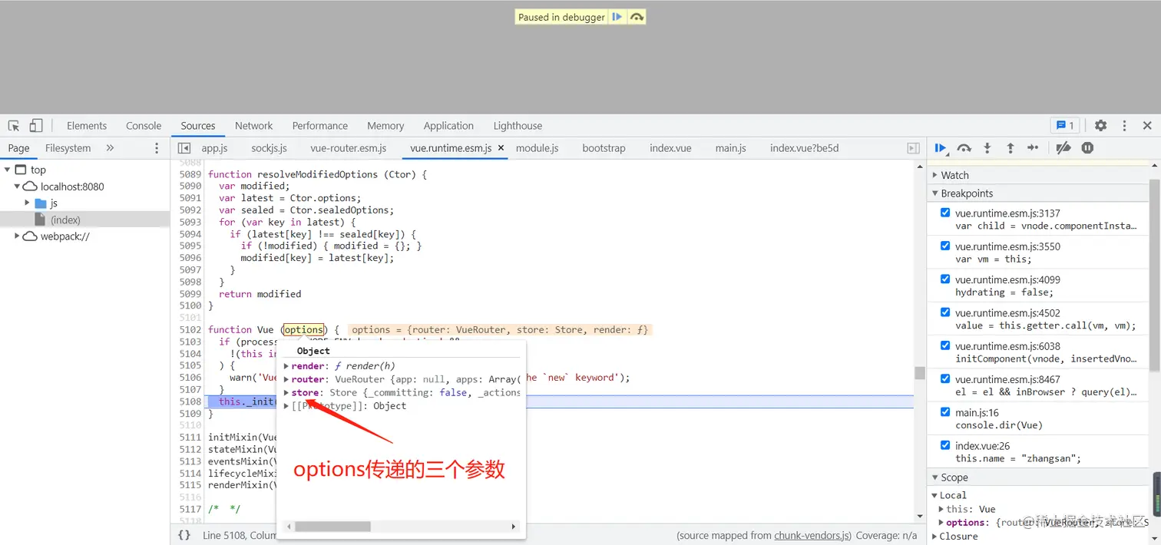Open the vue-router.esm.js file tab
Screen dimensions: 1161x545
(x=349, y=148)
